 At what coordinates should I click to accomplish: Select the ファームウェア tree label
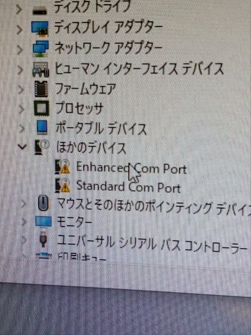[x=85, y=89]
